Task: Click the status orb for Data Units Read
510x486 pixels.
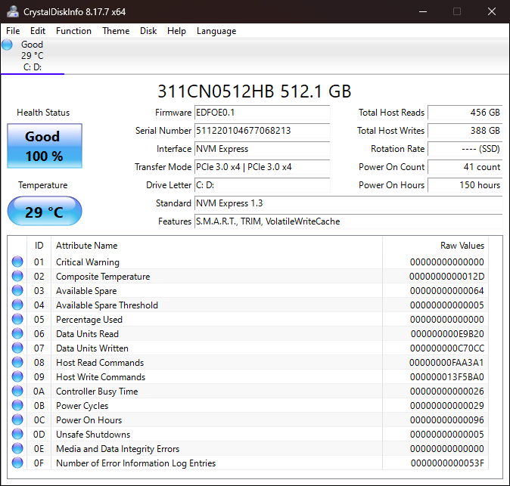Action: (17, 333)
